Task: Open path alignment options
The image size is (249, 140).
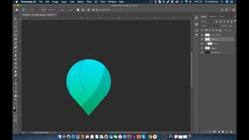Action: pos(83,10)
